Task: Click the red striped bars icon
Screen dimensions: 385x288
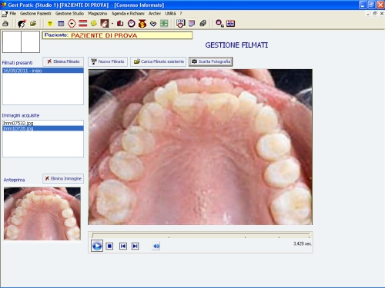Action: [x=83, y=24]
